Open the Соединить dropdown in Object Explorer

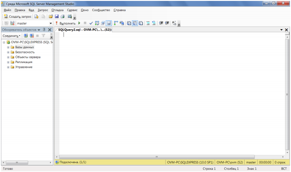(x=11, y=36)
